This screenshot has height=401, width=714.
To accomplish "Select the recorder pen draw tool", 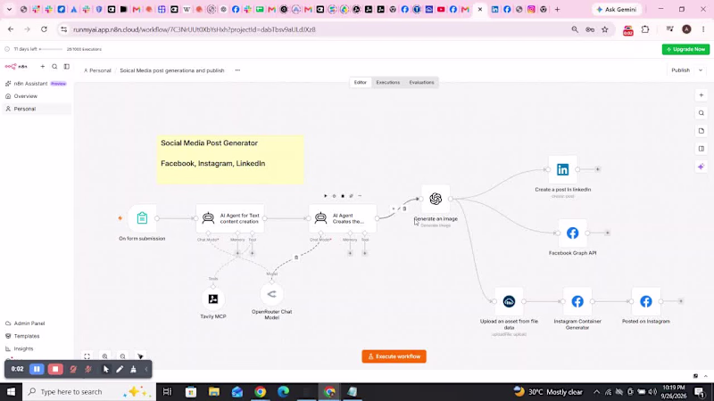I will pyautogui.click(x=120, y=369).
